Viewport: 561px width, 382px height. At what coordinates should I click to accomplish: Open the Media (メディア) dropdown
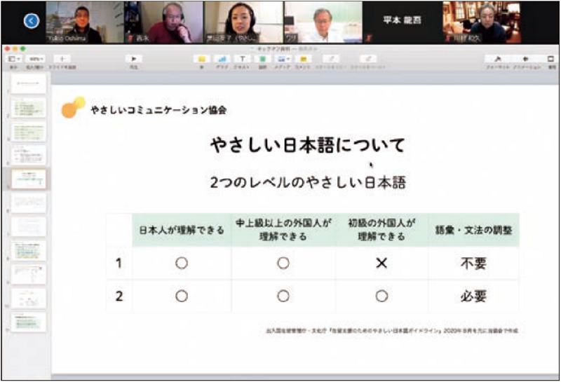tap(283, 59)
